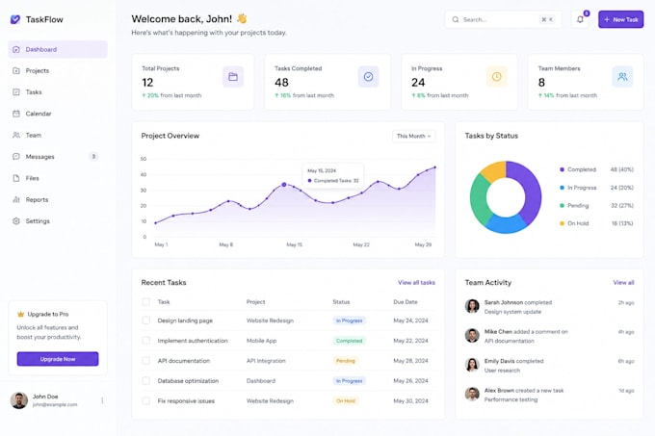
Task: Click the search magnifier icon
Action: pyautogui.click(x=456, y=19)
